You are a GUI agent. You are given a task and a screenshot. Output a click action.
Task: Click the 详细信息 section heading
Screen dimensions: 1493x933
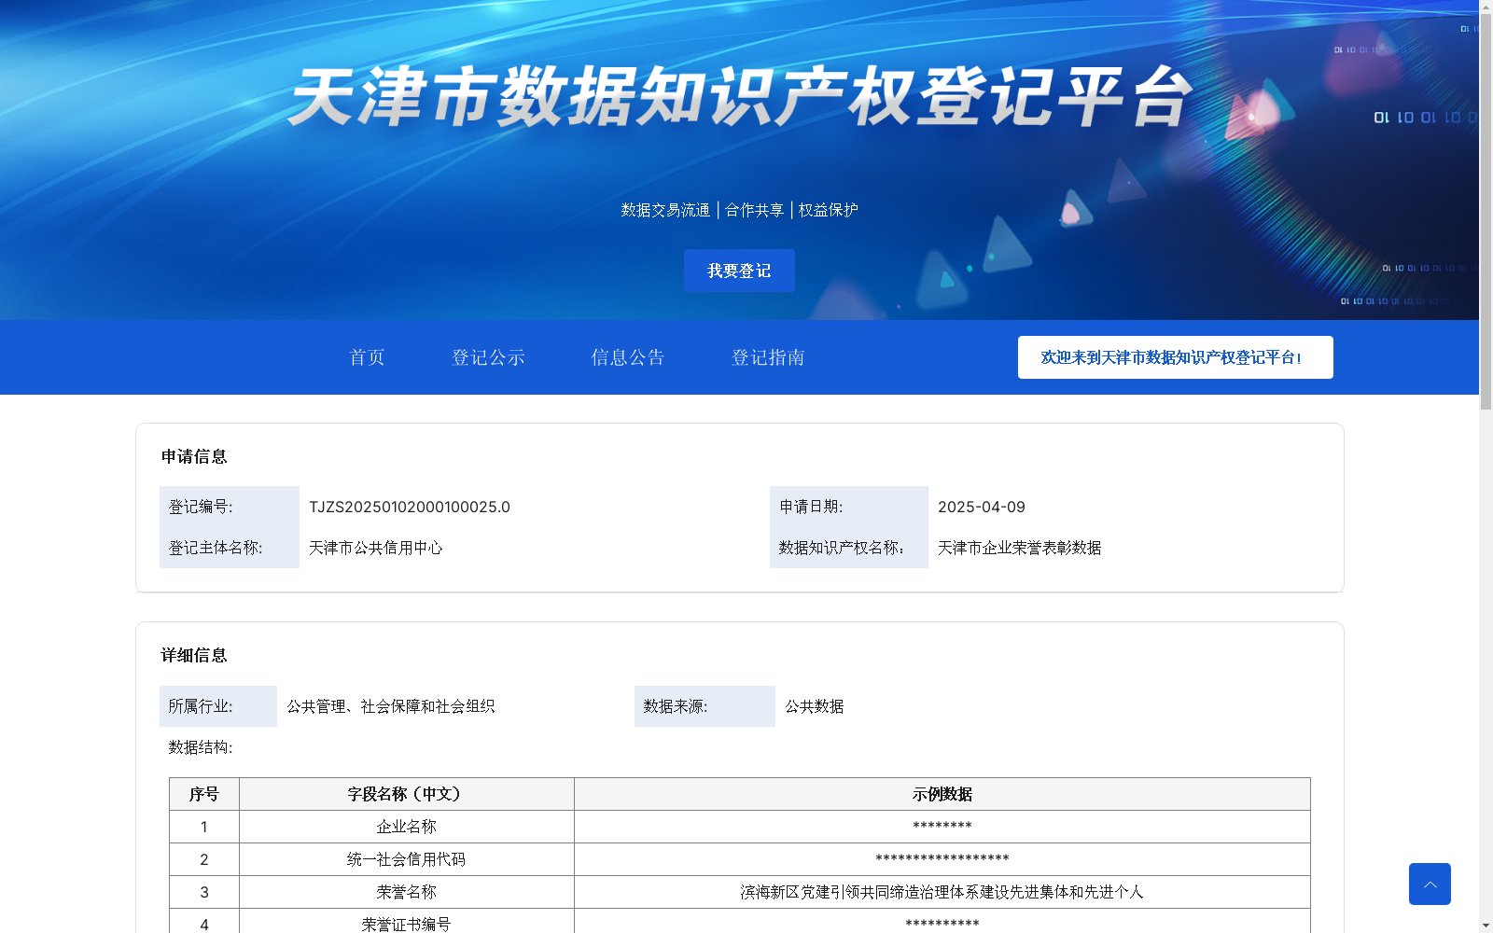pyautogui.click(x=194, y=655)
